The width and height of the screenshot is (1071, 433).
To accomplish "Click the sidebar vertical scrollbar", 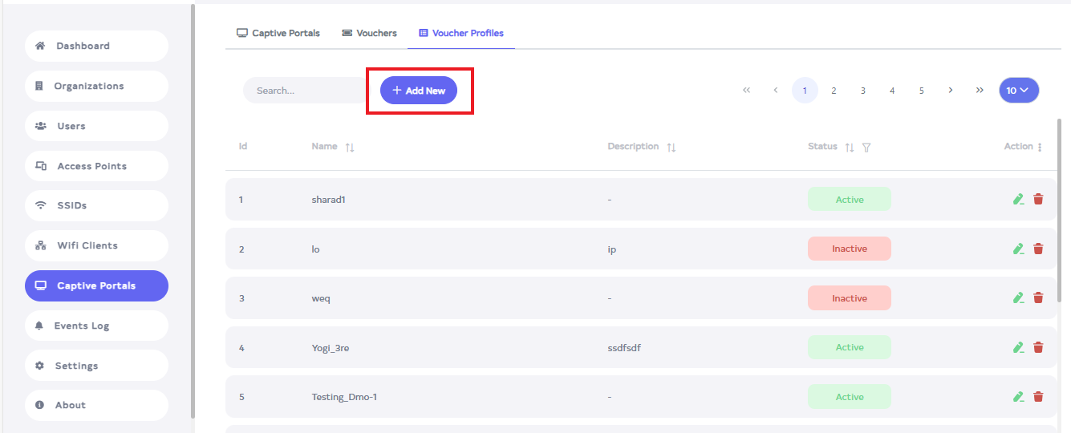I will (193, 208).
